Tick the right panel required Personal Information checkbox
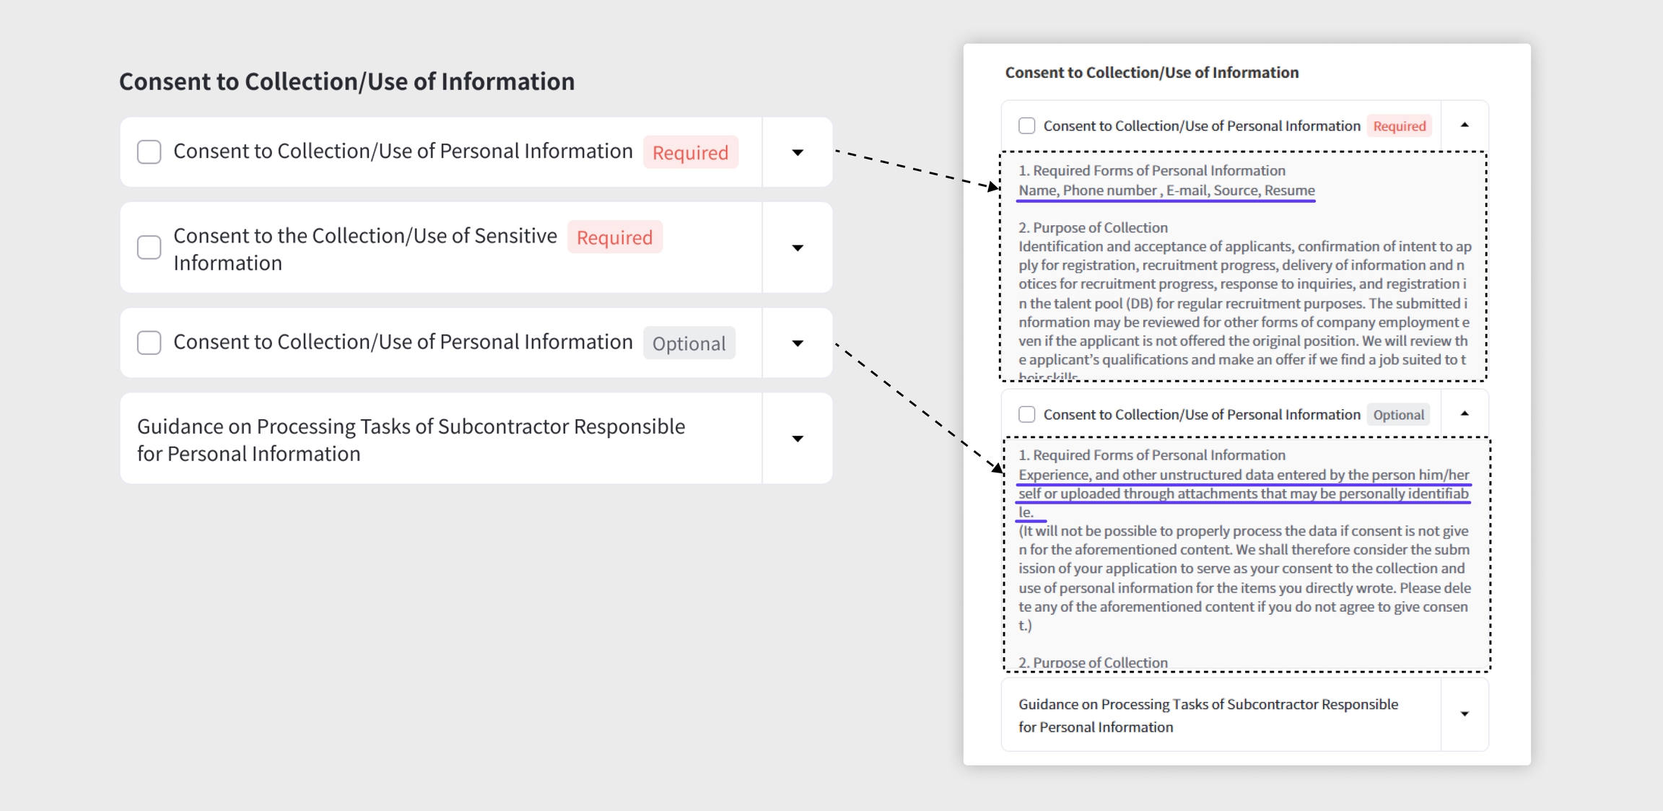This screenshot has height=811, width=1663. tap(1026, 126)
